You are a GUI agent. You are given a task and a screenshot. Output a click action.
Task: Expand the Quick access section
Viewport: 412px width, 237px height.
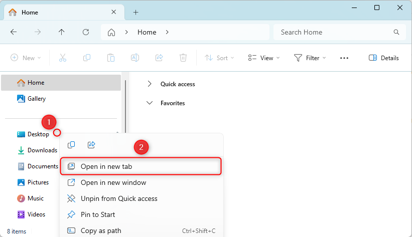click(150, 84)
